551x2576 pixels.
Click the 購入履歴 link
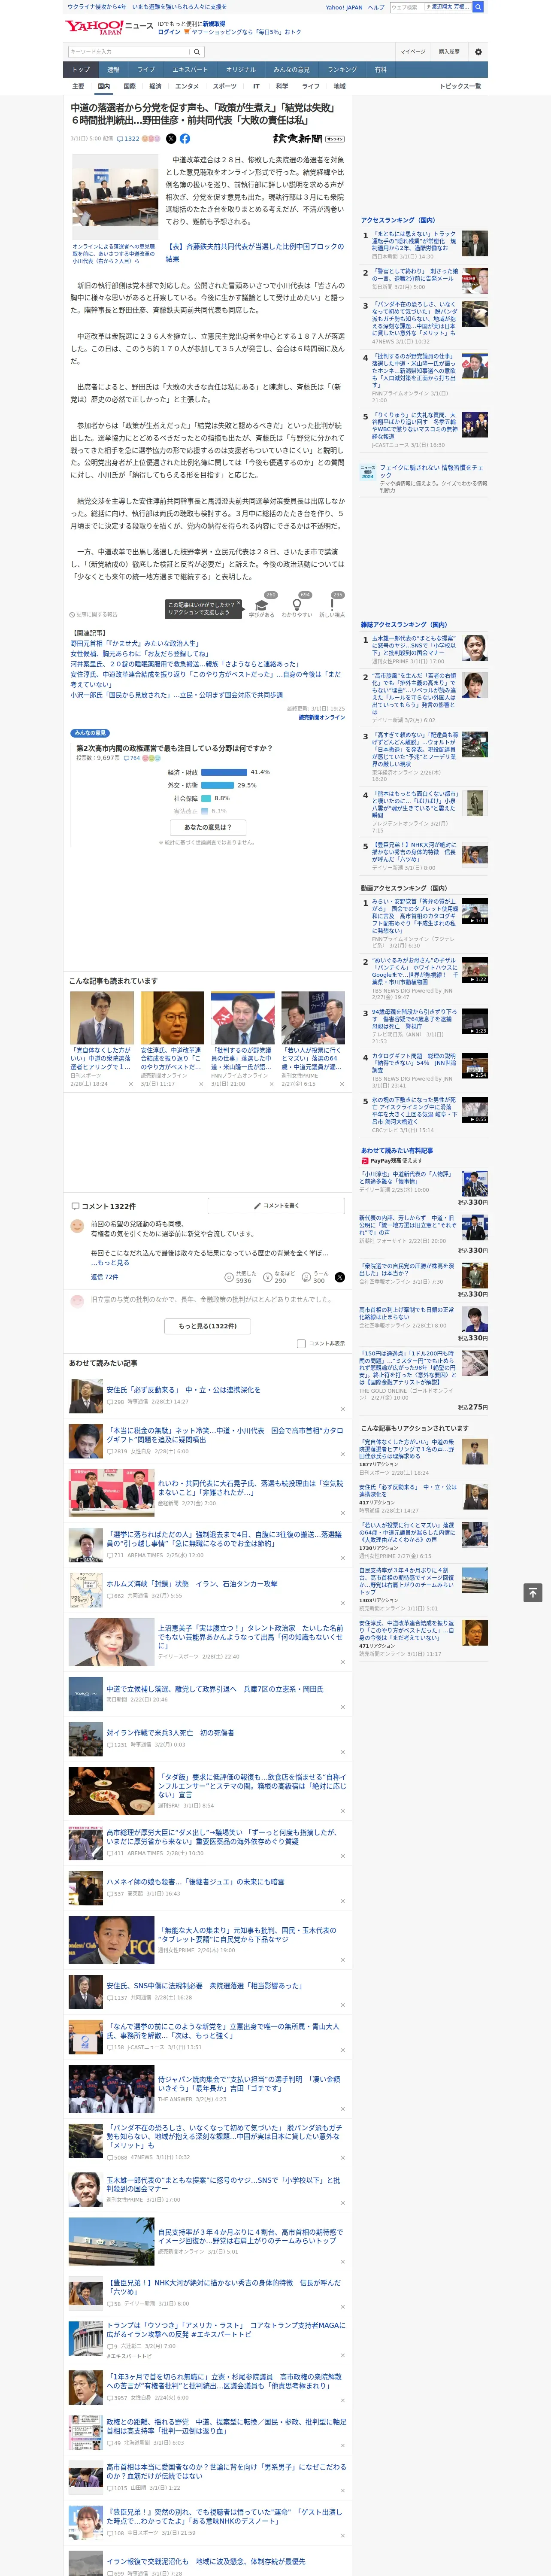(449, 52)
